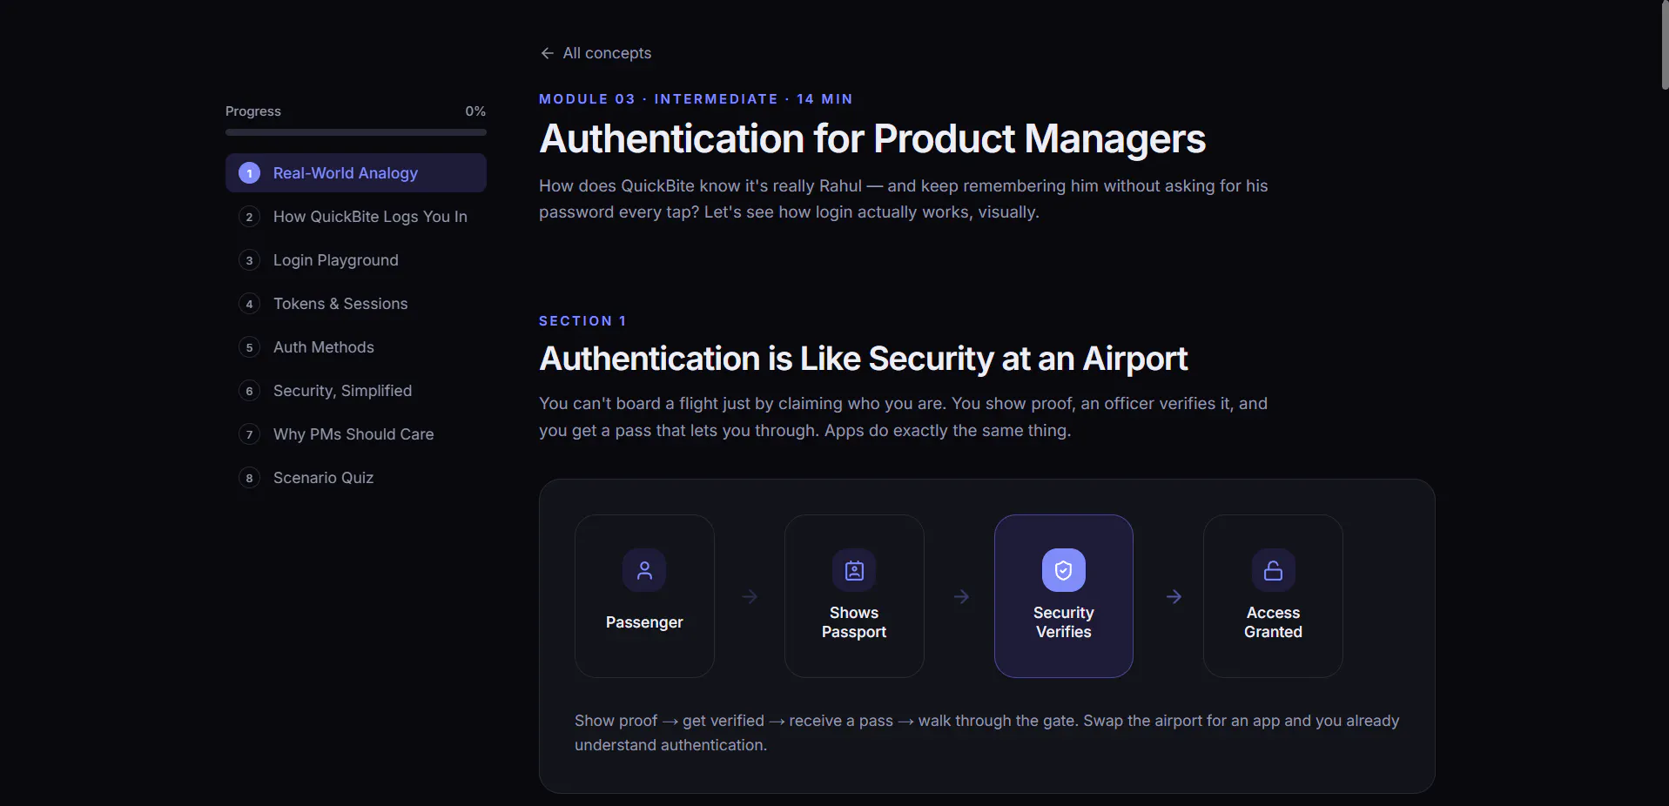The width and height of the screenshot is (1669, 806).
Task: Select the Passenger card label
Action: [644, 622]
